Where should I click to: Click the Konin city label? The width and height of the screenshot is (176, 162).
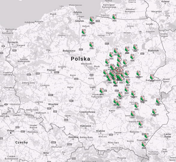(x=73, y=75)
